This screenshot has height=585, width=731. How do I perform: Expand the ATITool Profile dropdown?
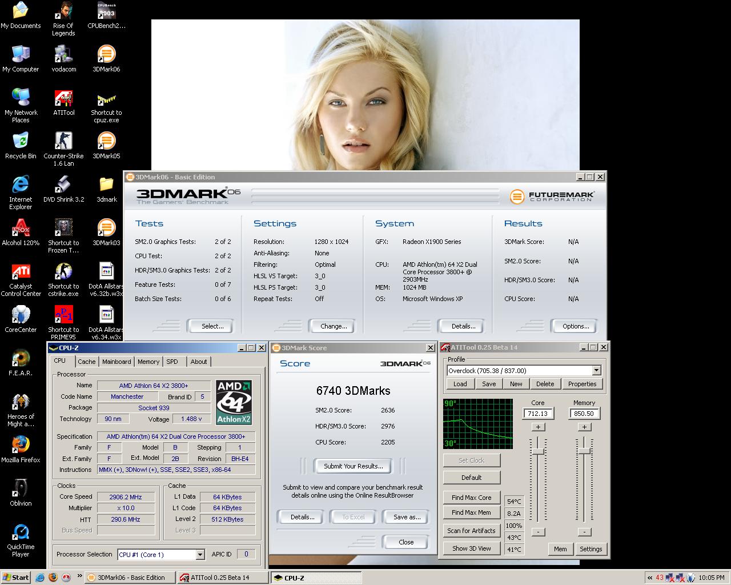click(596, 371)
